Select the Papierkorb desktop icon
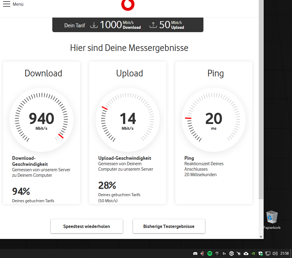The width and height of the screenshot is (292, 258). [272, 220]
